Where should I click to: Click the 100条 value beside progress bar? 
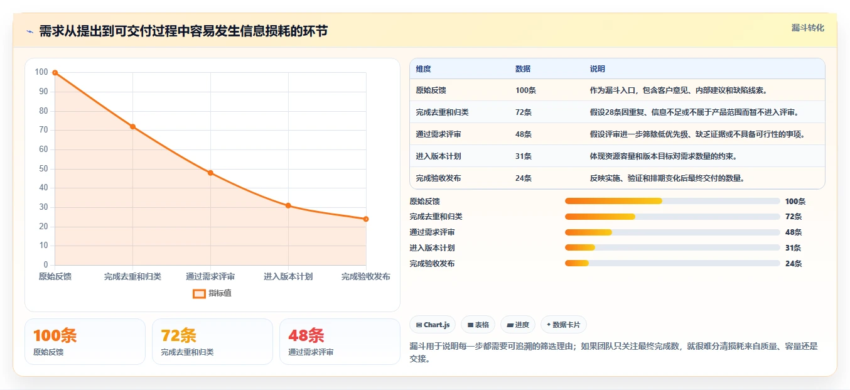pos(795,201)
